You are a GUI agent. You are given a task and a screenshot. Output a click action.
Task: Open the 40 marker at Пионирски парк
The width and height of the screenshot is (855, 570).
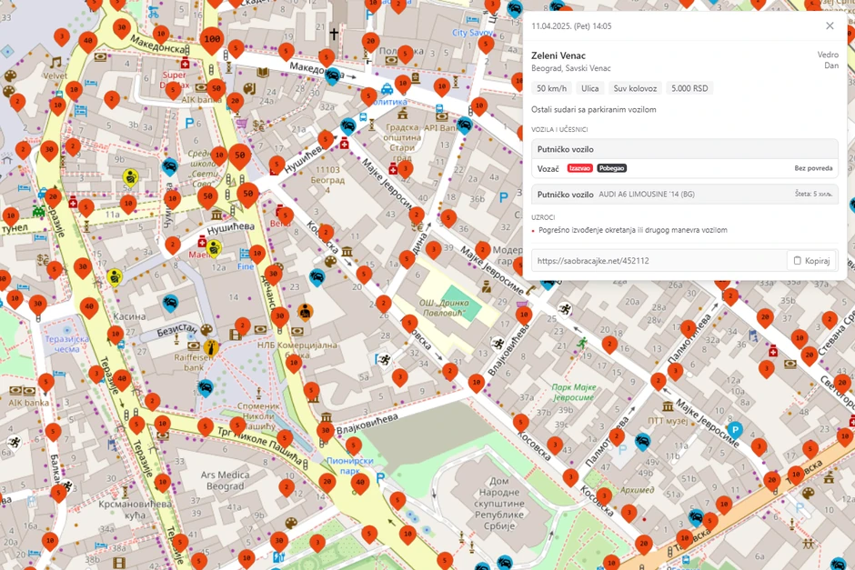tap(360, 484)
